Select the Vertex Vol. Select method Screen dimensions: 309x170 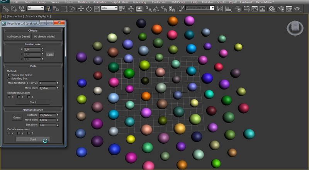9,75
